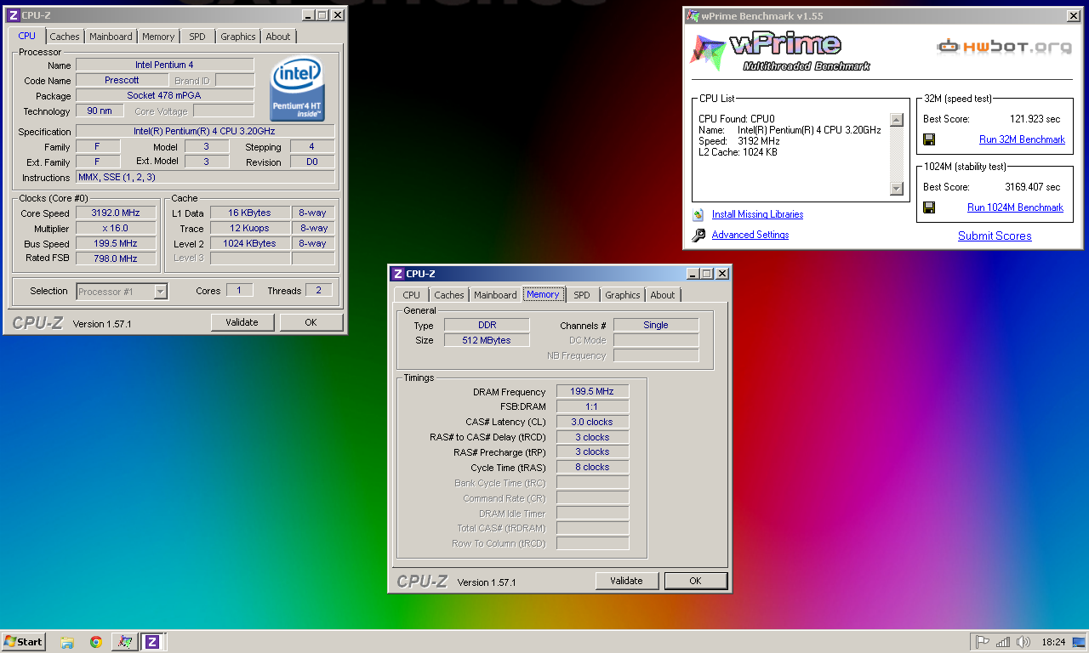Image resolution: width=1089 pixels, height=653 pixels.
Task: Click the Specification field text
Action: [x=205, y=132]
